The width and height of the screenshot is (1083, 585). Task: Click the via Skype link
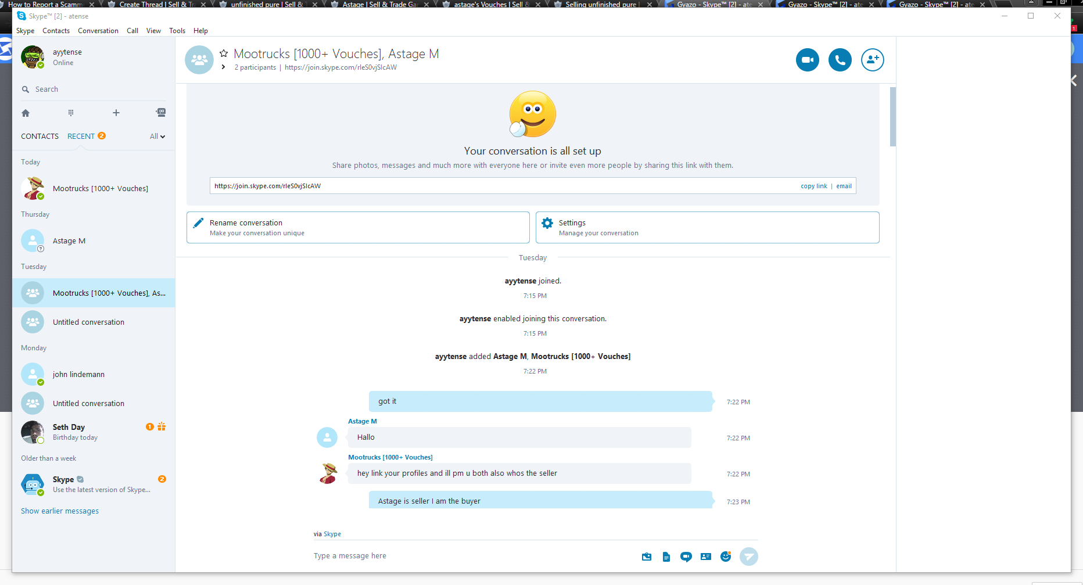(x=332, y=534)
